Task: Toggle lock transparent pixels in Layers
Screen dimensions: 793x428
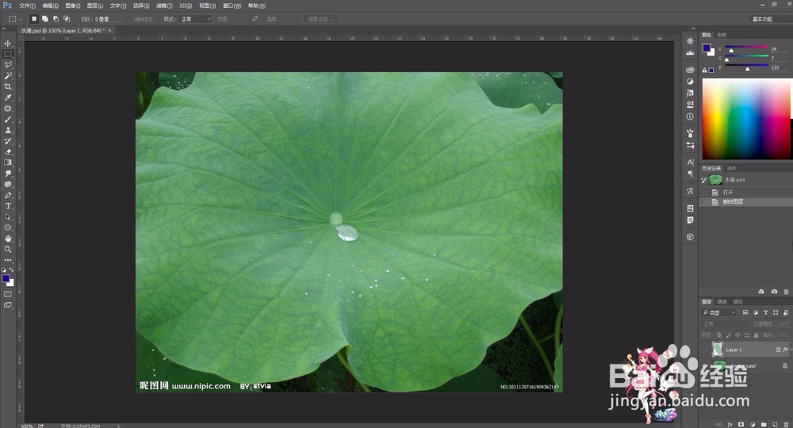Action: [719, 335]
